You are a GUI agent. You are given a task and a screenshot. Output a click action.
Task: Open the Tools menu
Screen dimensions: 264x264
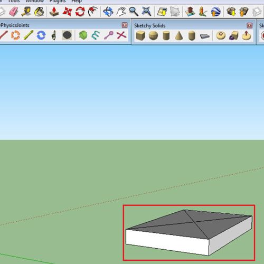(x=14, y=2)
